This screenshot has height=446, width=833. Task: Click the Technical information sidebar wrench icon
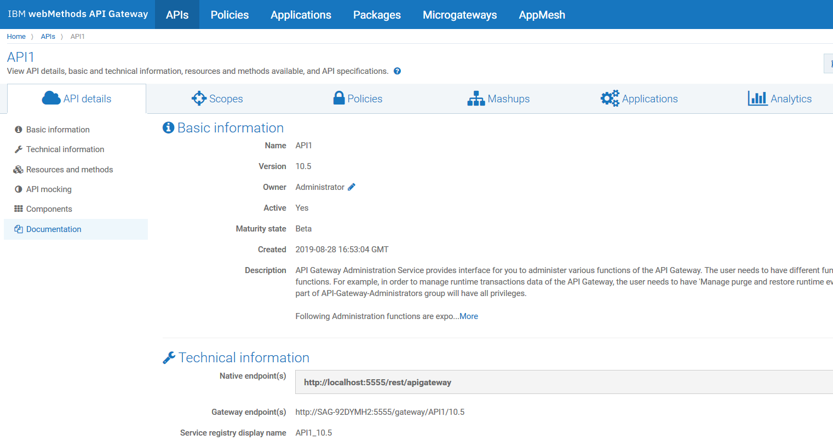pyautogui.click(x=19, y=149)
